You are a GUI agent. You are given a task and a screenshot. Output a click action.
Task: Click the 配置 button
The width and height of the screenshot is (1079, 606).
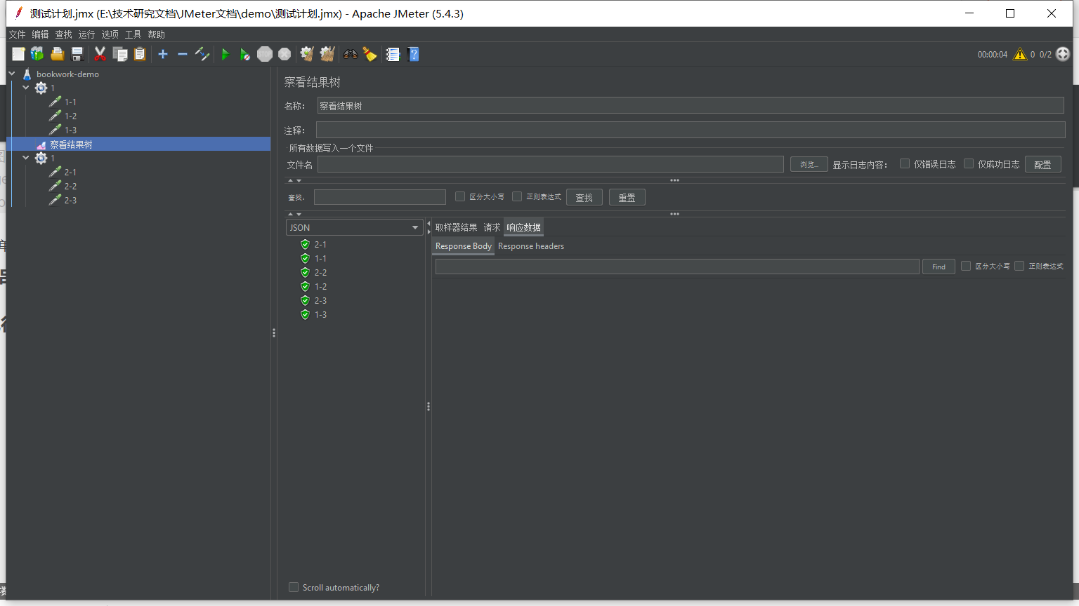point(1042,164)
